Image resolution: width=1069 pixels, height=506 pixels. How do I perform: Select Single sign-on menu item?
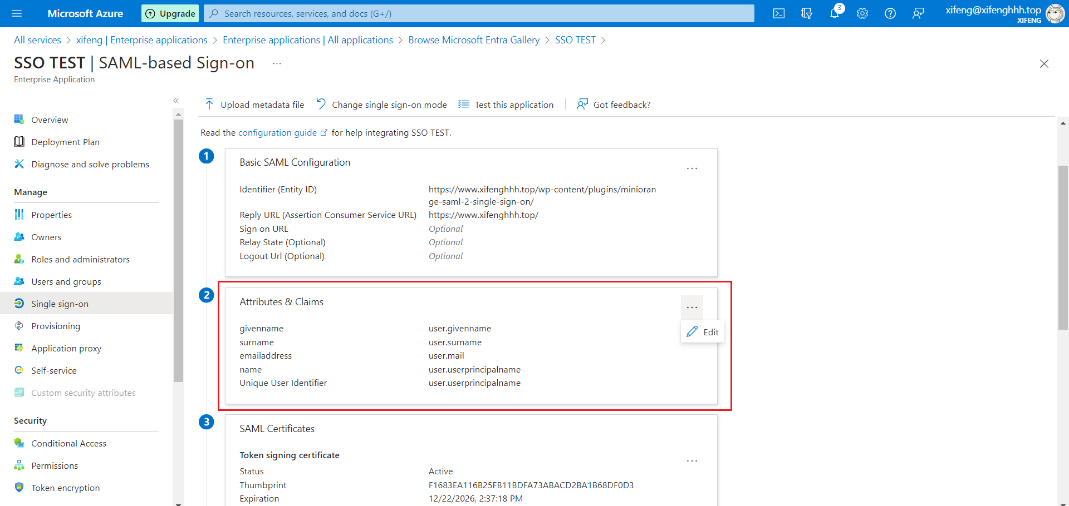tap(86, 304)
